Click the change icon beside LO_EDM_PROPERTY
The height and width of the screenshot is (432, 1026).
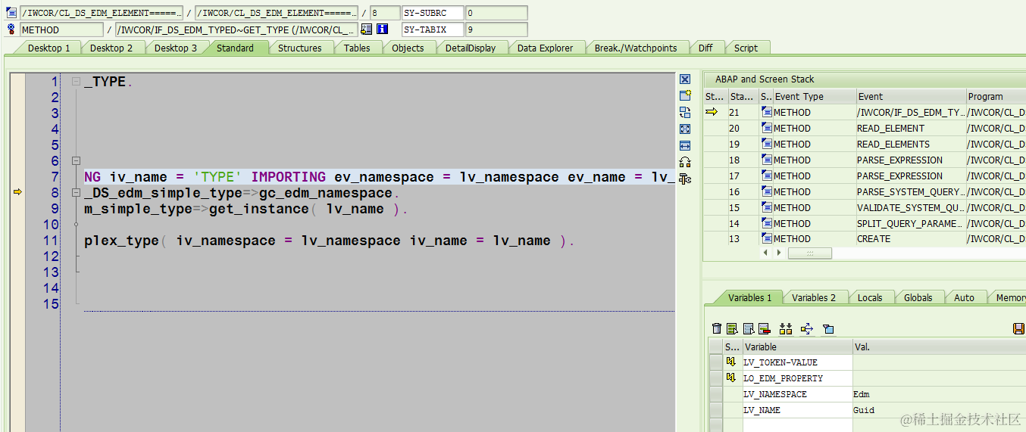[731, 378]
